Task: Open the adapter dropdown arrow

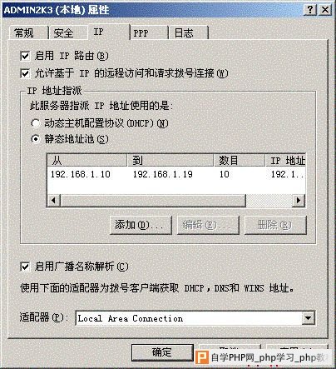Action: 308,318
